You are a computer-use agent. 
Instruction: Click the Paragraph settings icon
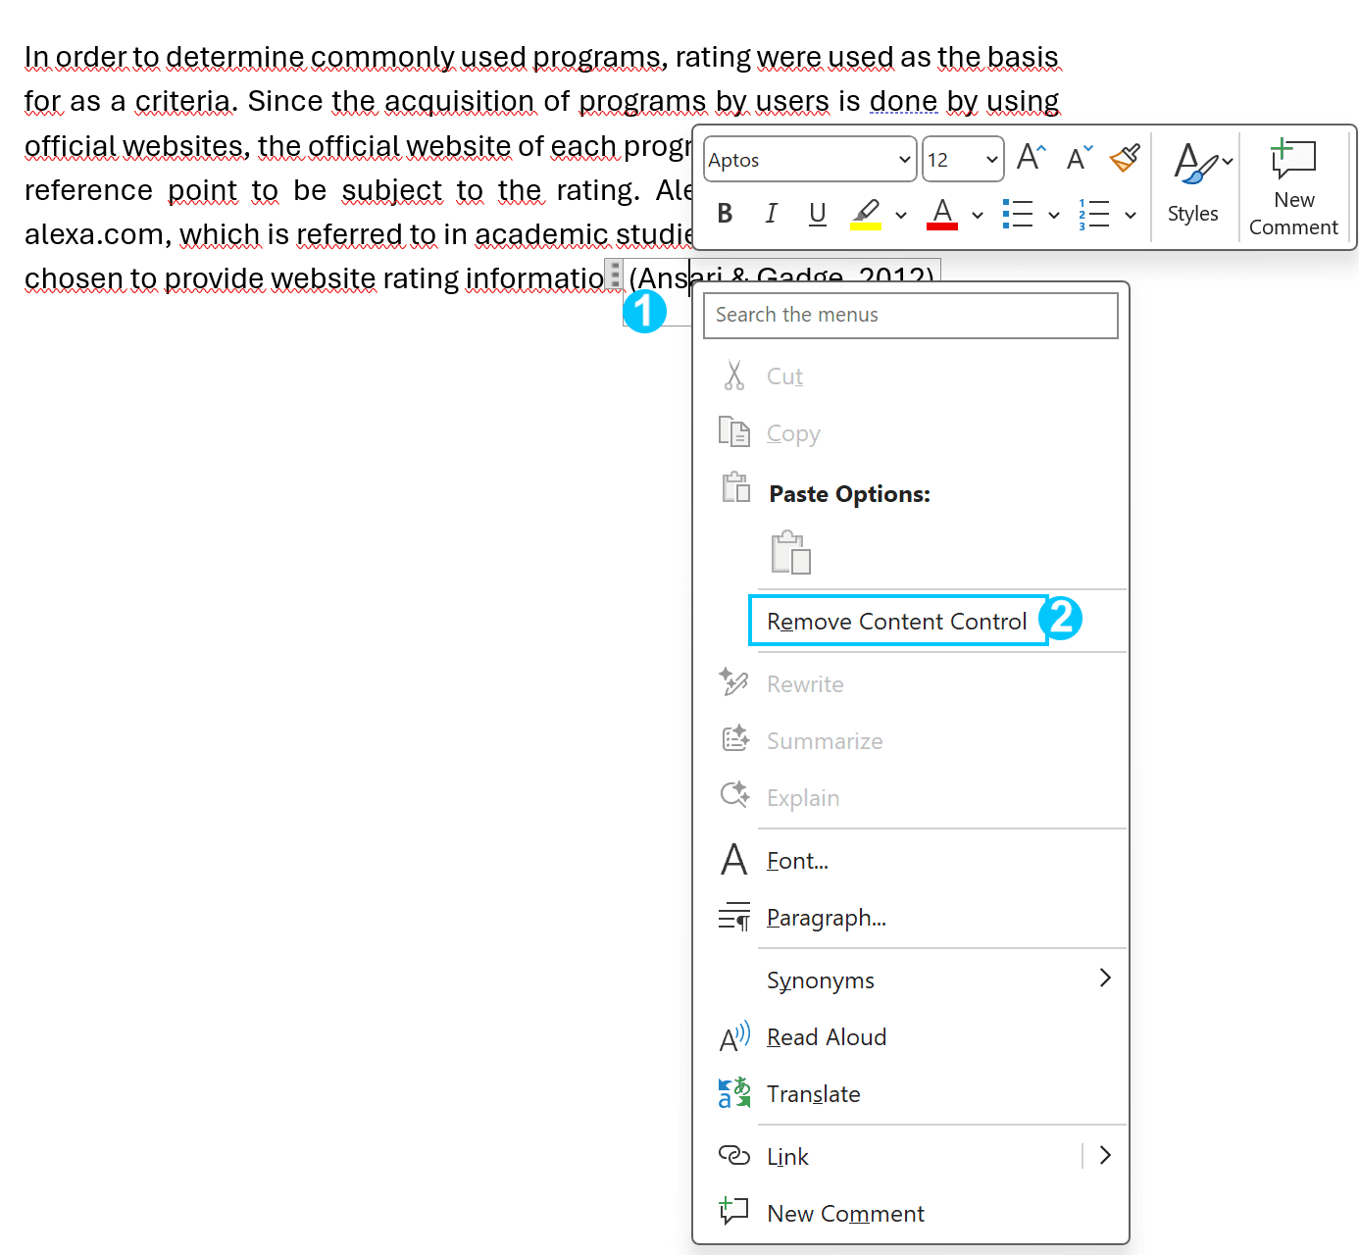(x=734, y=917)
